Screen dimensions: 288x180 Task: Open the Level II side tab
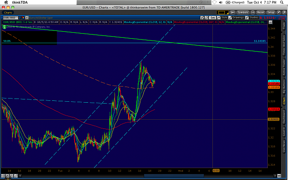click(284, 131)
